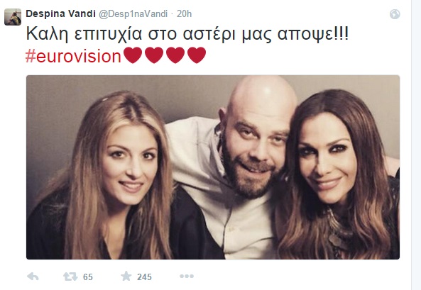Open the #eurovision hashtag
Viewport: 421px width, 290px height.
tap(73, 56)
